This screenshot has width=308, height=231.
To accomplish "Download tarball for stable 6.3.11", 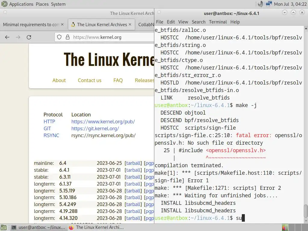I will pos(133,177).
